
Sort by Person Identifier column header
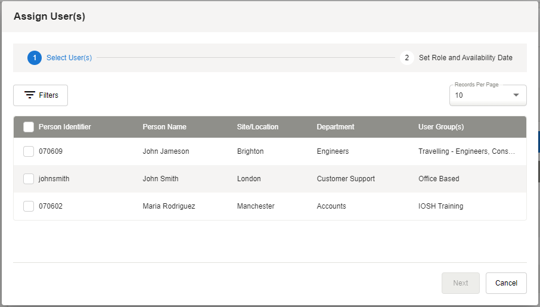[x=65, y=127]
